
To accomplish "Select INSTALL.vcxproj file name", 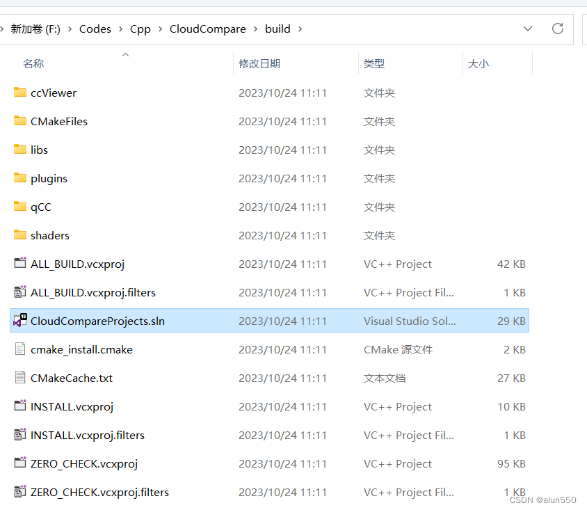I will click(x=72, y=406).
